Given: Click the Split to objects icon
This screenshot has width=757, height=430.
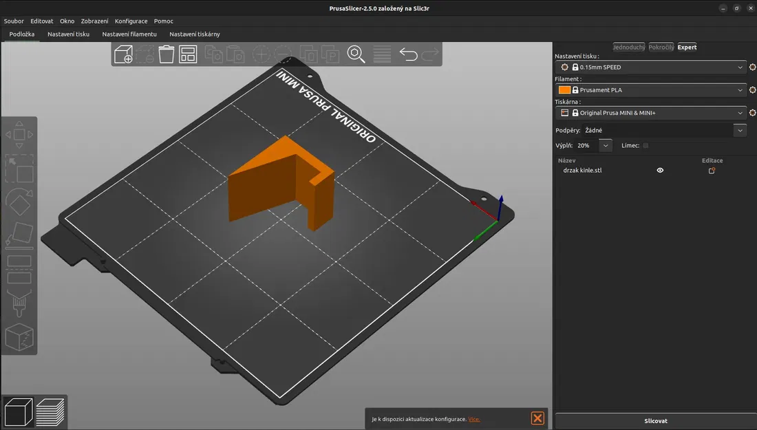Looking at the screenshot, I should [x=309, y=54].
